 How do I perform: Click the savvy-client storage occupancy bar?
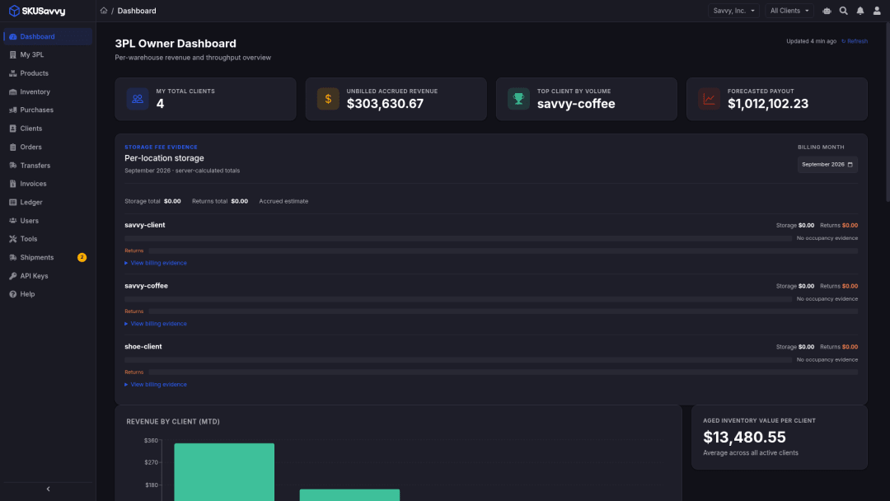coord(458,238)
